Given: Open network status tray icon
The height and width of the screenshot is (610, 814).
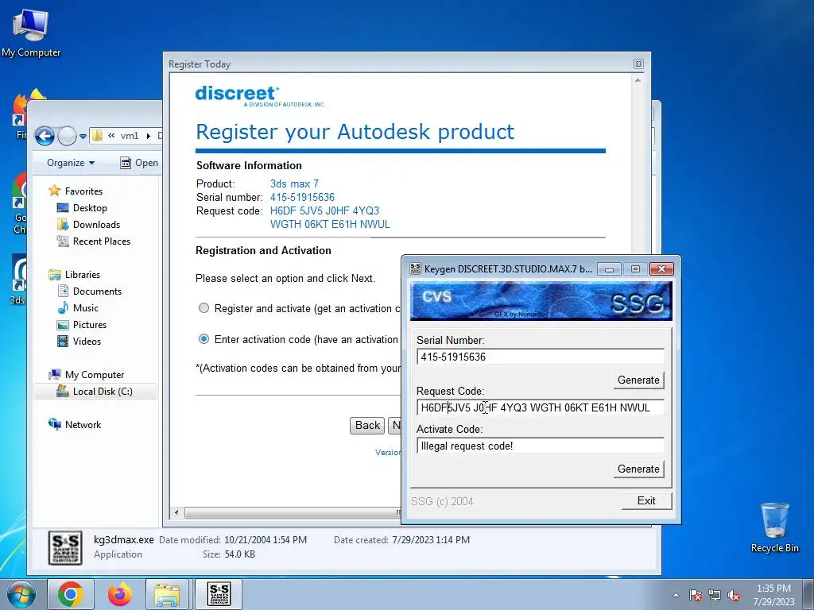Looking at the screenshot, I should coord(715,596).
